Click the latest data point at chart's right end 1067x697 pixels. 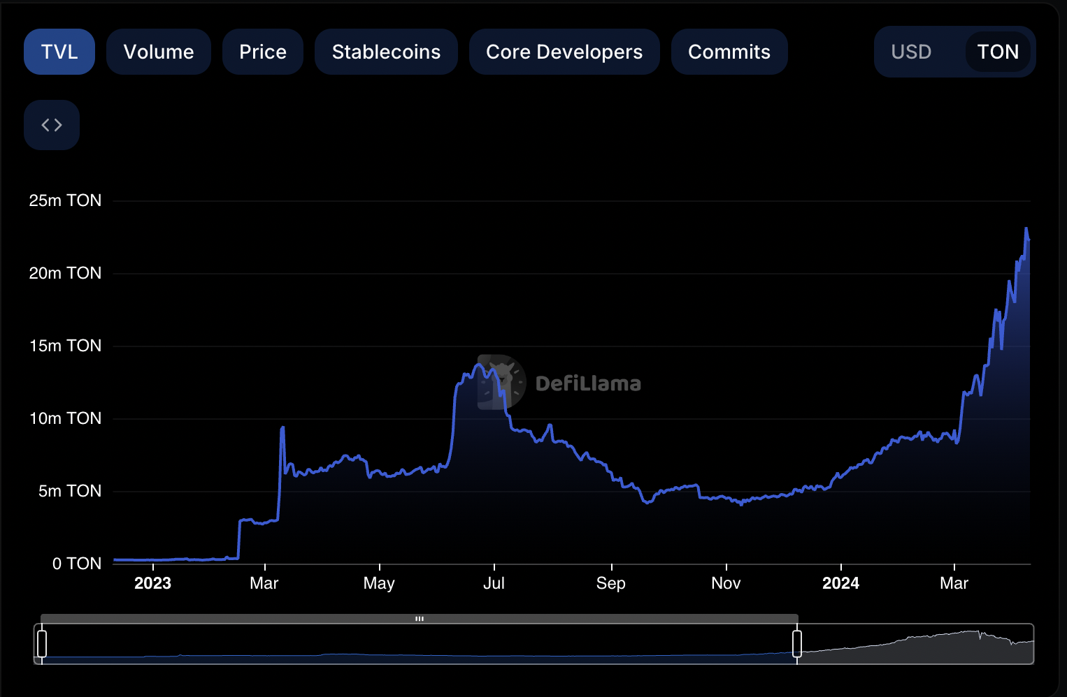pos(1029,240)
